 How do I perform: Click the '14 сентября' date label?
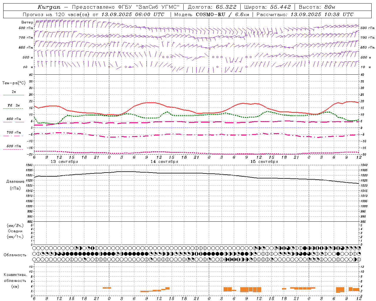coord(164,162)
